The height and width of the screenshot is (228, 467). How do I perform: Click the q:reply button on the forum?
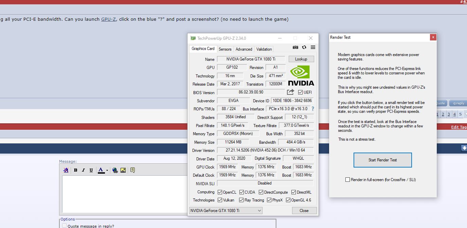pyautogui.click(x=457, y=103)
